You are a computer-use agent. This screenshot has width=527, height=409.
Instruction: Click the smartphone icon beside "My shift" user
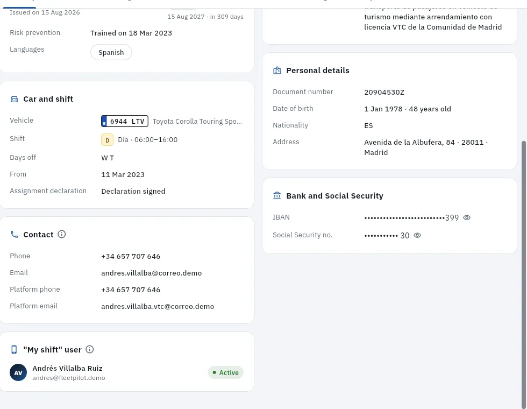[14, 350]
